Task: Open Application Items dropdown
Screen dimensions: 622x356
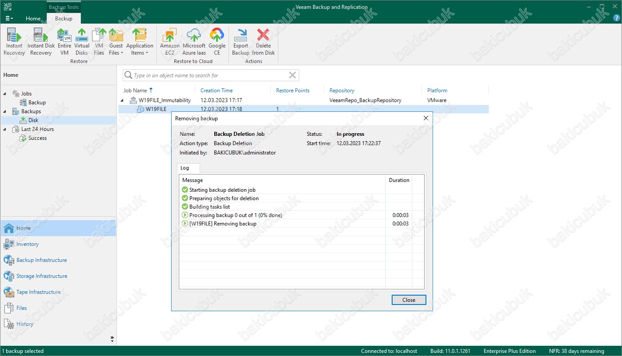Action: pos(140,42)
